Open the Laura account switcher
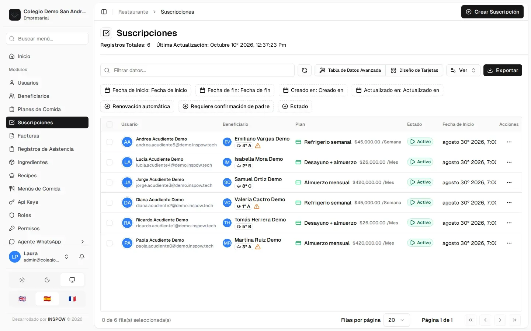Image resolution: width=531 pixels, height=331 pixels. [39, 257]
